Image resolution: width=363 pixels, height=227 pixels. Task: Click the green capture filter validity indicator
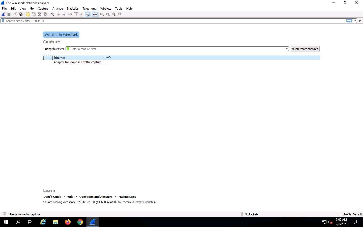67,49
